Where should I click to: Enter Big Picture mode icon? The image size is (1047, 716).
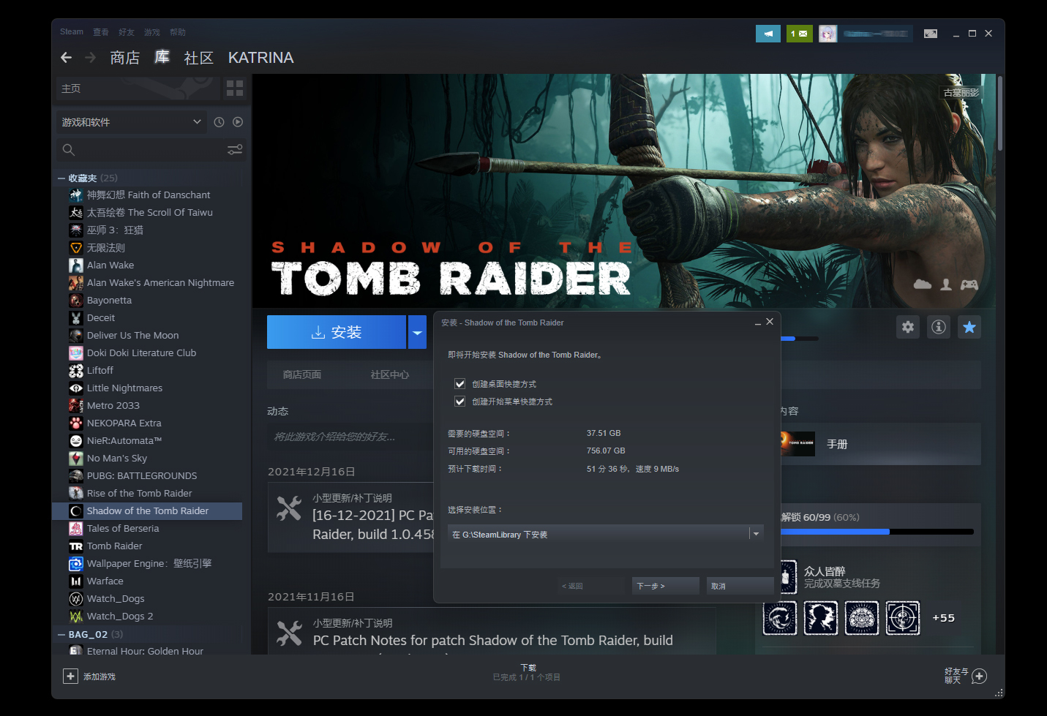[x=931, y=34]
